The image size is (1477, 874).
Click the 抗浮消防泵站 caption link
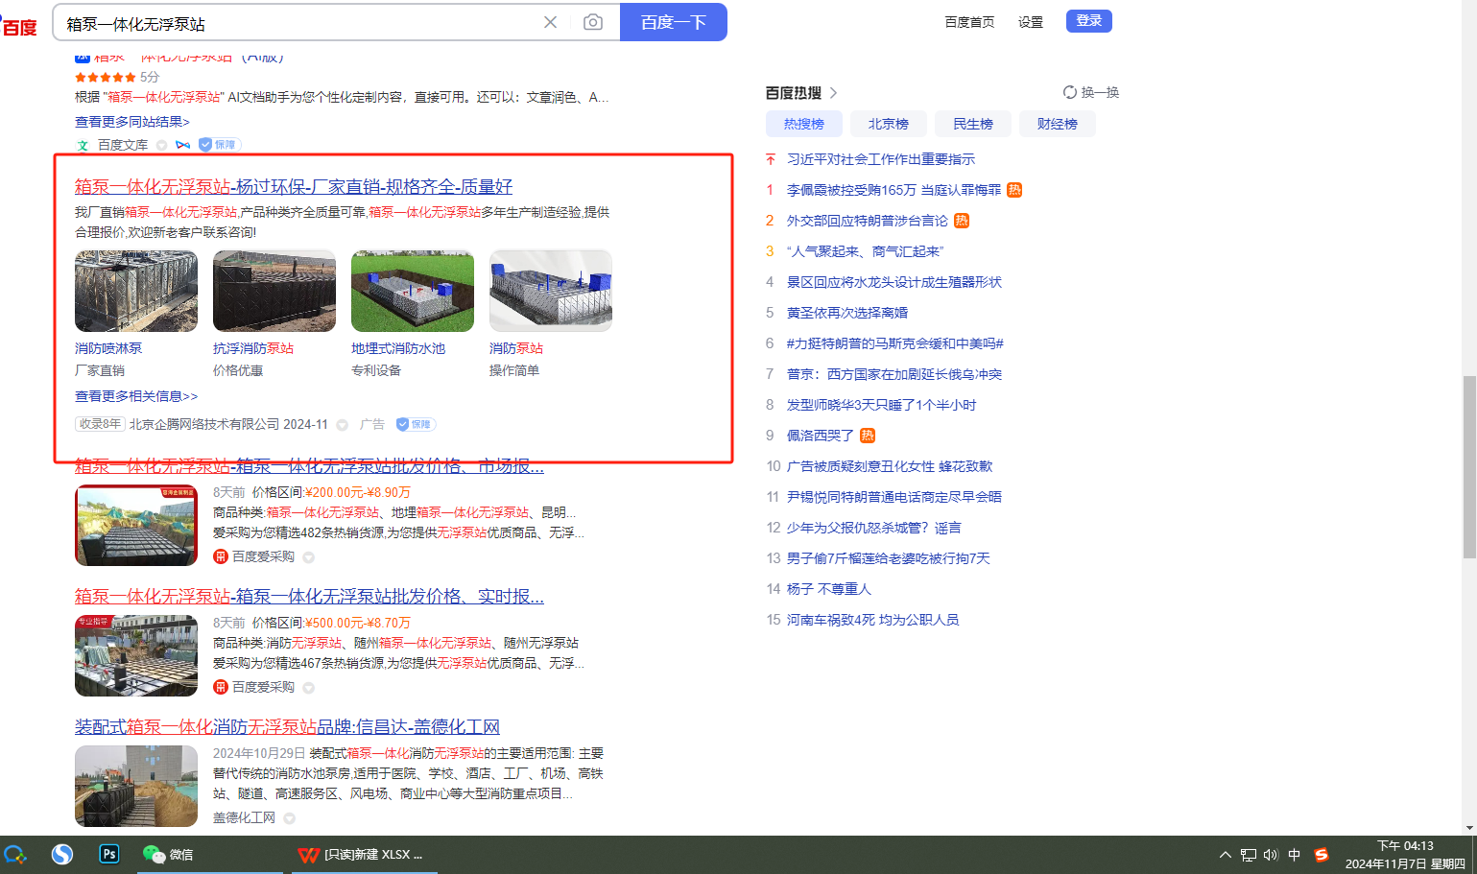[x=253, y=348]
